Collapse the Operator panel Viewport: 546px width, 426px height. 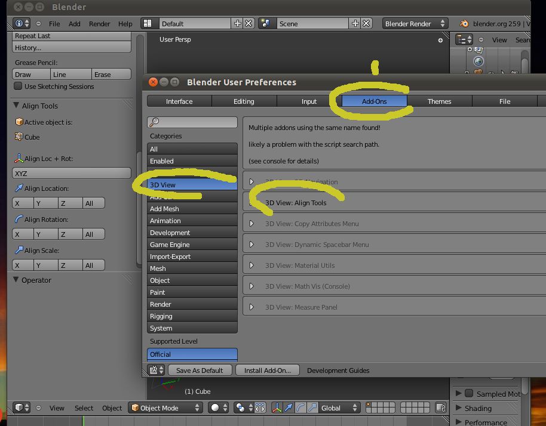16,279
